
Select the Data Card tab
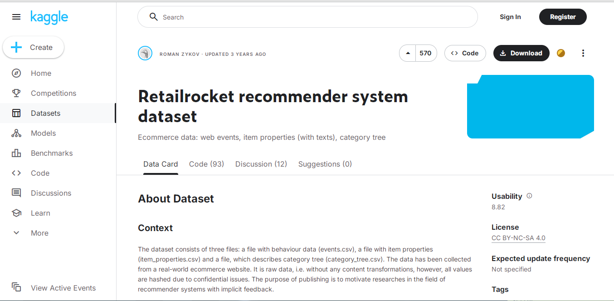[161, 164]
